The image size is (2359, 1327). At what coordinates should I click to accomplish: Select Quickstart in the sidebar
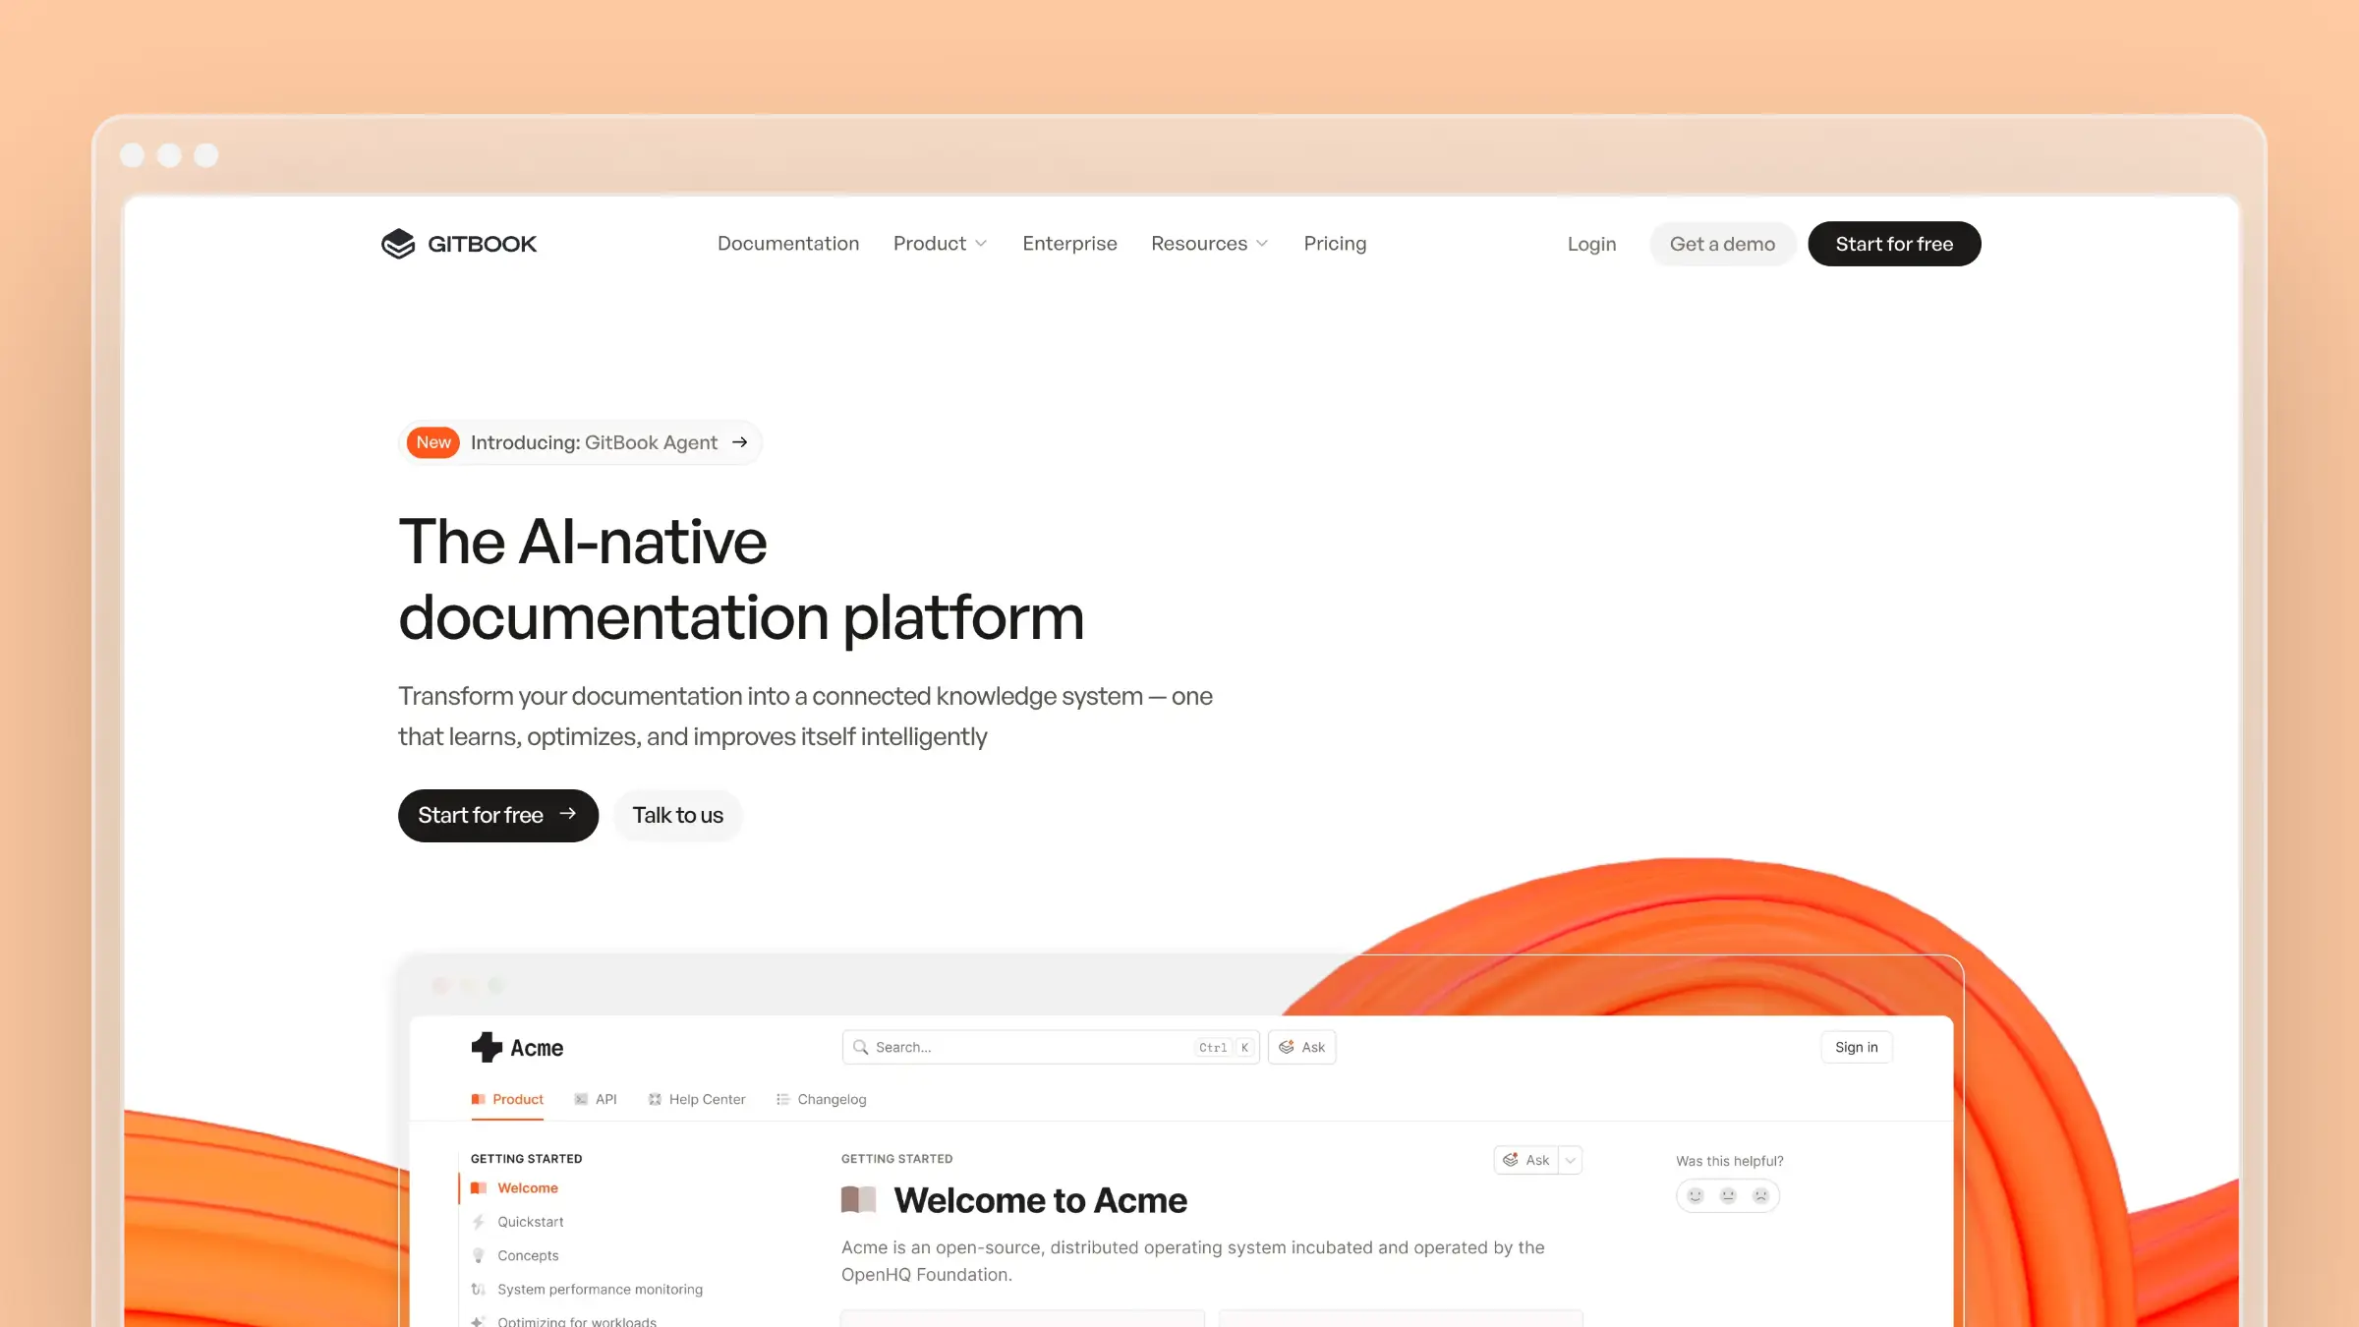click(x=530, y=1222)
